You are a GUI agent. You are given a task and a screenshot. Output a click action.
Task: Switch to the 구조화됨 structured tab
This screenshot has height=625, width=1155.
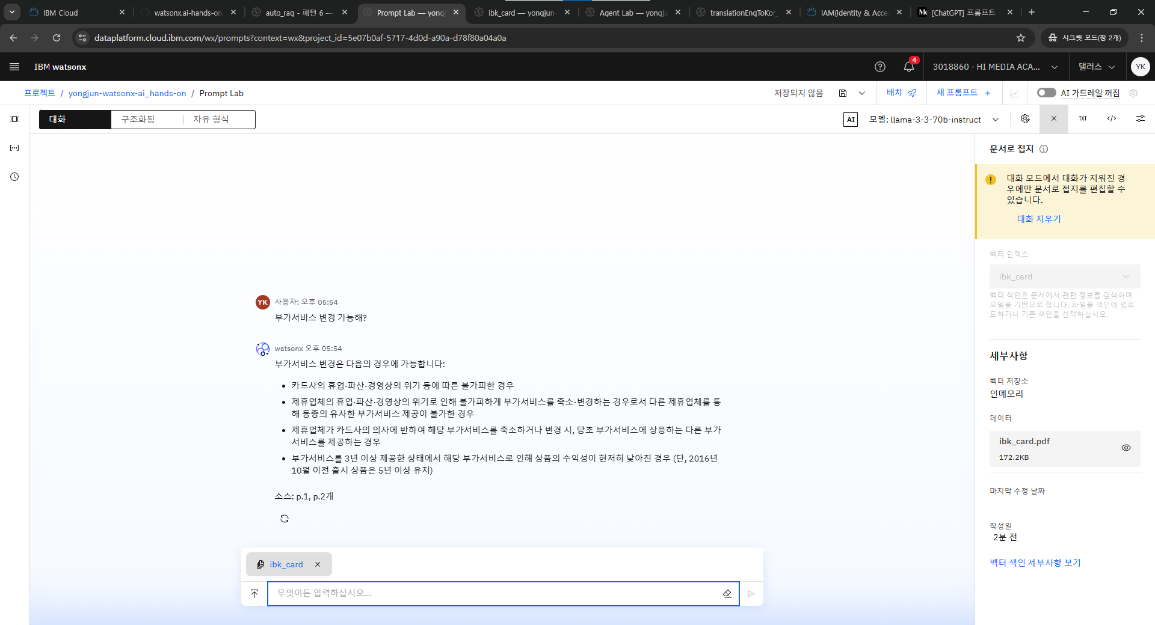coord(147,120)
